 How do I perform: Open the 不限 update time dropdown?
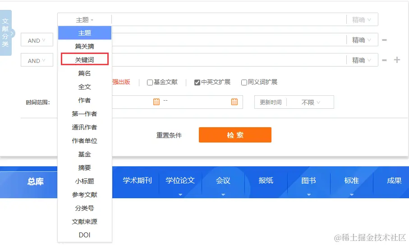[x=310, y=102]
